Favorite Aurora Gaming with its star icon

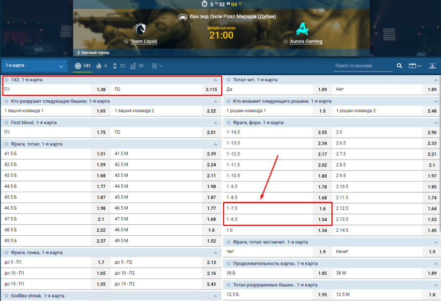coord(286,42)
